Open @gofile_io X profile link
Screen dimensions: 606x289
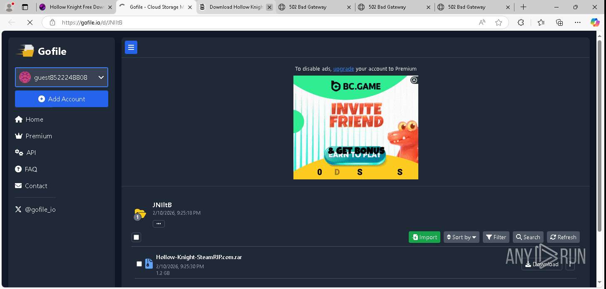tap(35, 210)
